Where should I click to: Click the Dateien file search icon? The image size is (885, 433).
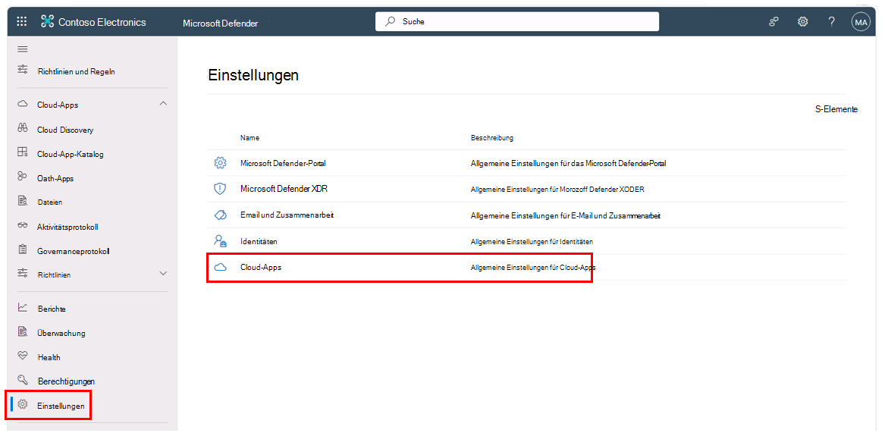[x=23, y=200]
